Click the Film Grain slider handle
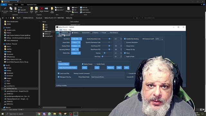 point(102,57)
